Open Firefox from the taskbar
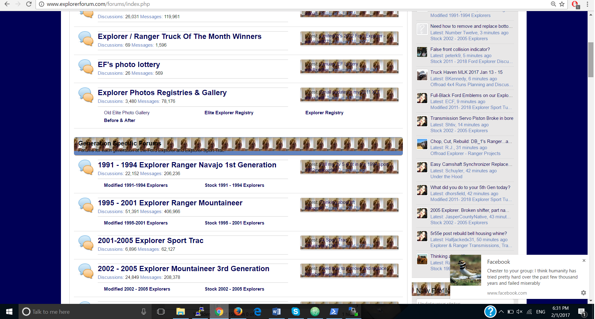Screen dimensions: 595x319 pyautogui.click(x=238, y=312)
